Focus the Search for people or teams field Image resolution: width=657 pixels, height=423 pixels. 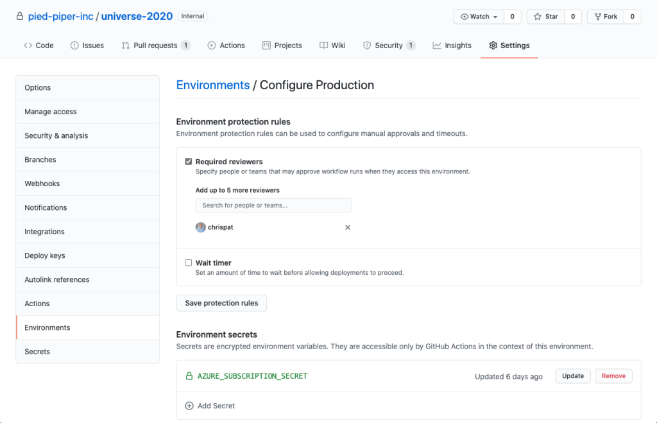point(273,205)
